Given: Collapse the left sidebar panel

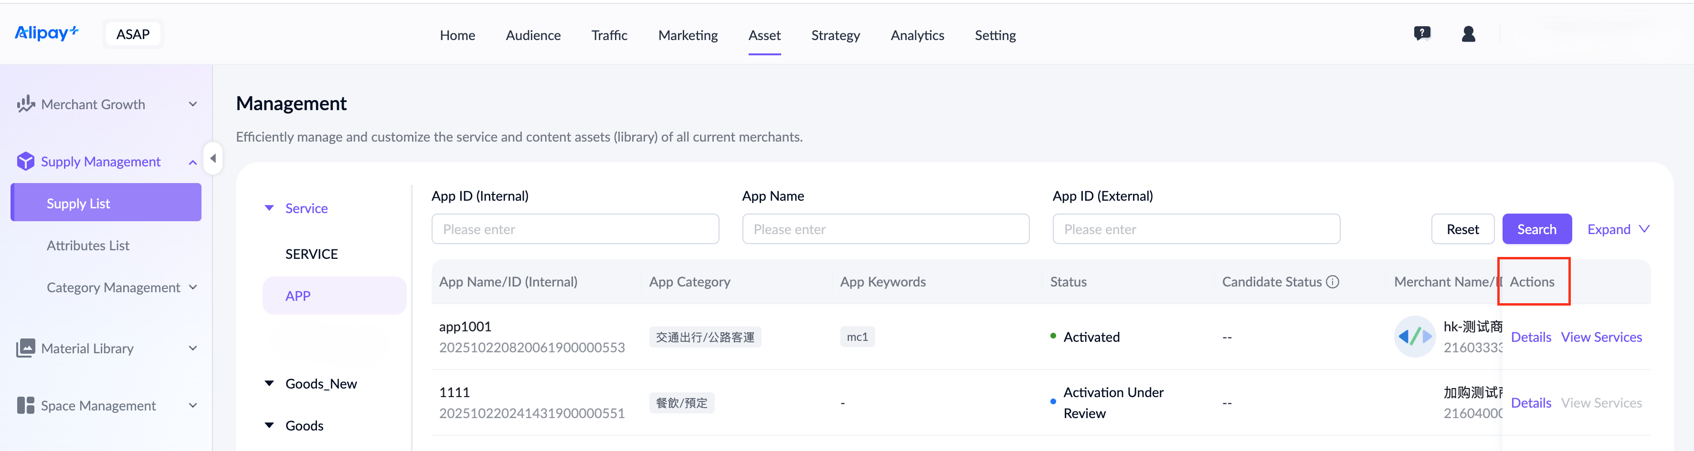Looking at the screenshot, I should point(213,159).
